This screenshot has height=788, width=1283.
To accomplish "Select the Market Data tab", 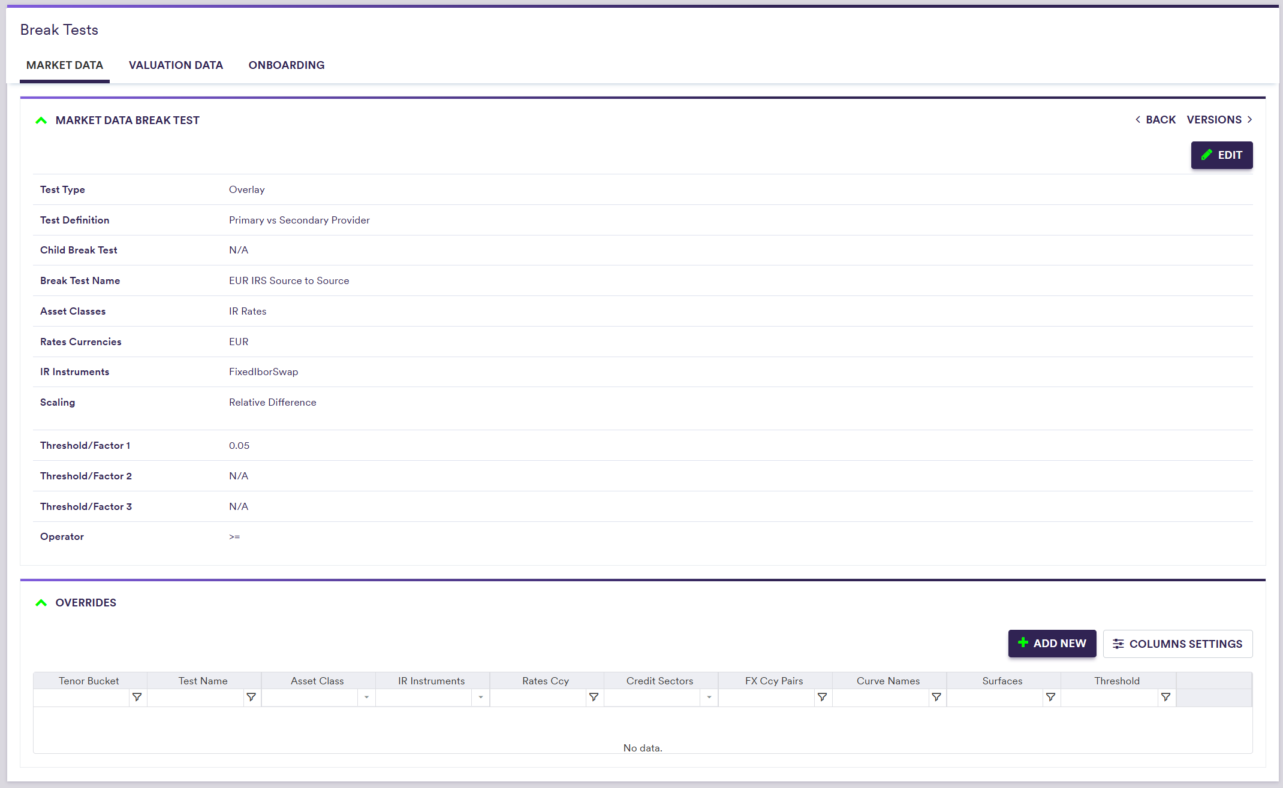I will (x=65, y=65).
